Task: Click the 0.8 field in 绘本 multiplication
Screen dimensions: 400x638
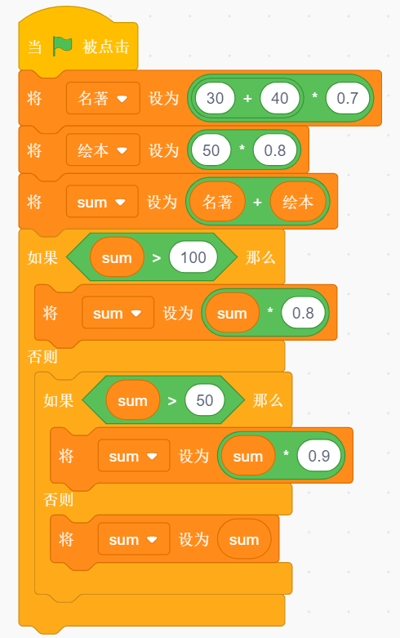Action: pos(275,150)
